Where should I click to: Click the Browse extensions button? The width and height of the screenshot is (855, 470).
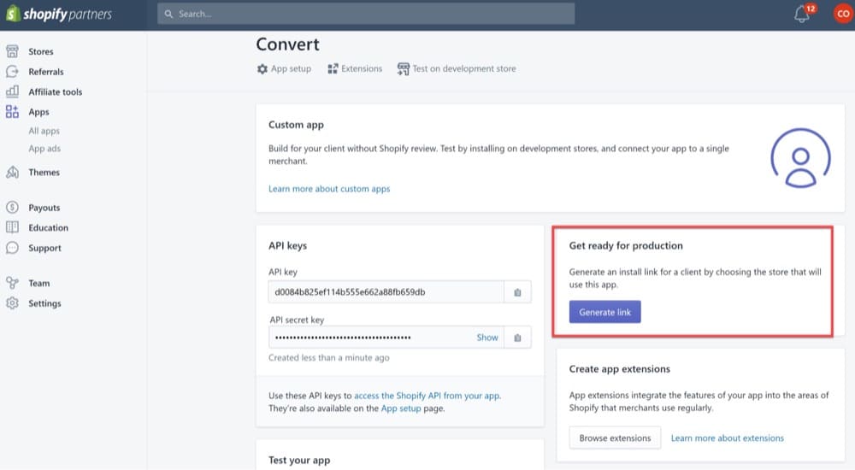tap(615, 438)
